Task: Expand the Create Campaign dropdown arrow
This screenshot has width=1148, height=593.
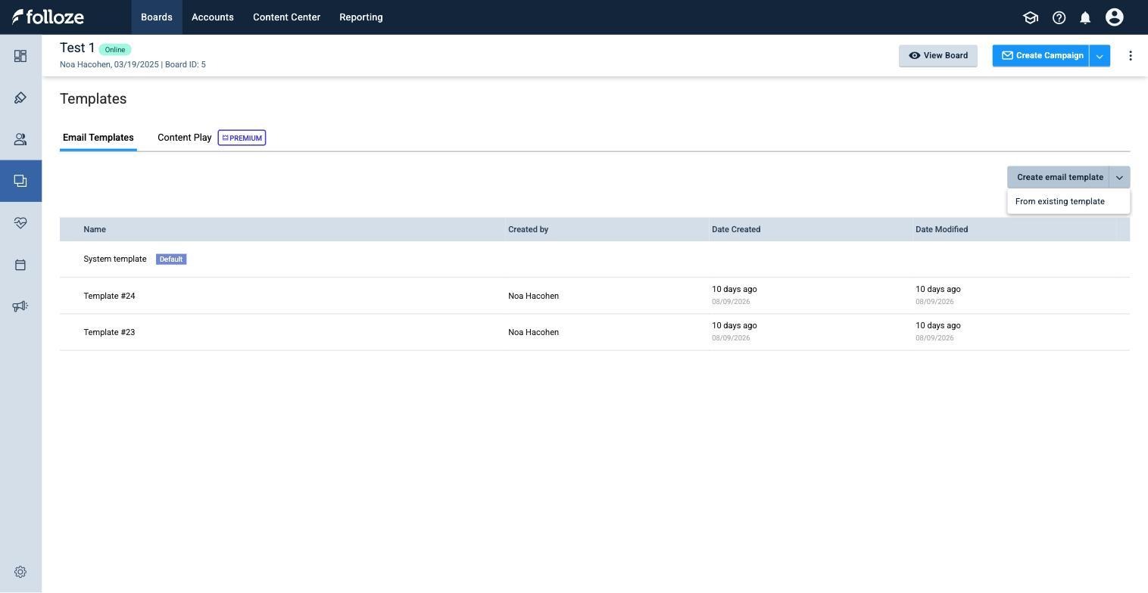Action: click(1100, 56)
